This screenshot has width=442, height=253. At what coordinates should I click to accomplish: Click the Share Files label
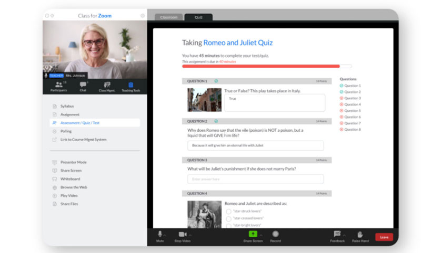tap(69, 204)
